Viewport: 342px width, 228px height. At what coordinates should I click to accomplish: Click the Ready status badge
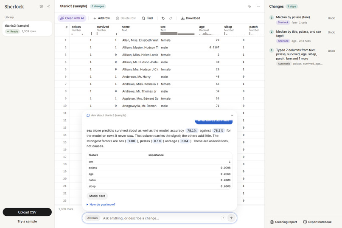(x=12, y=31)
